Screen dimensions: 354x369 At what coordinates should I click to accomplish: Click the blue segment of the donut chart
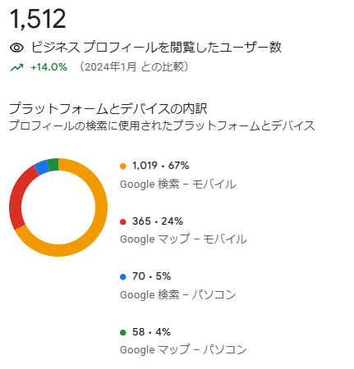click(41, 167)
